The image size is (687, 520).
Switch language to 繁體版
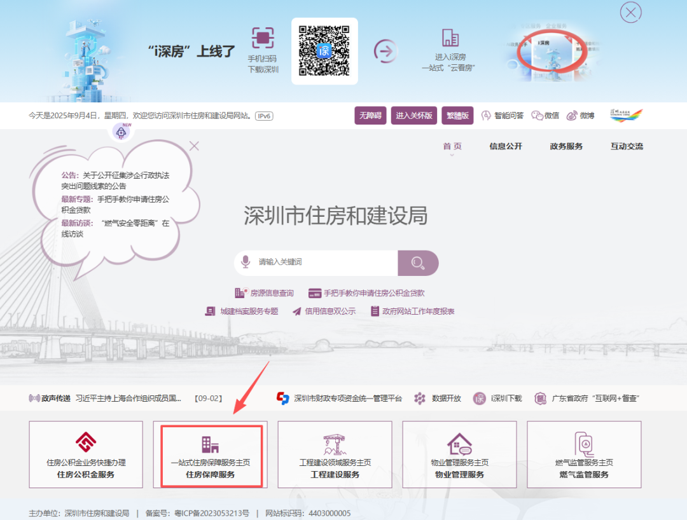[x=458, y=116]
